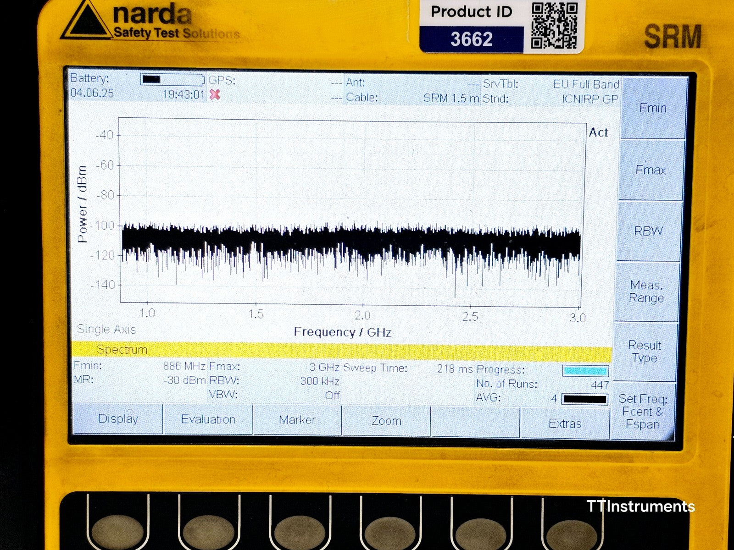Select the Marker menu button

(x=297, y=420)
